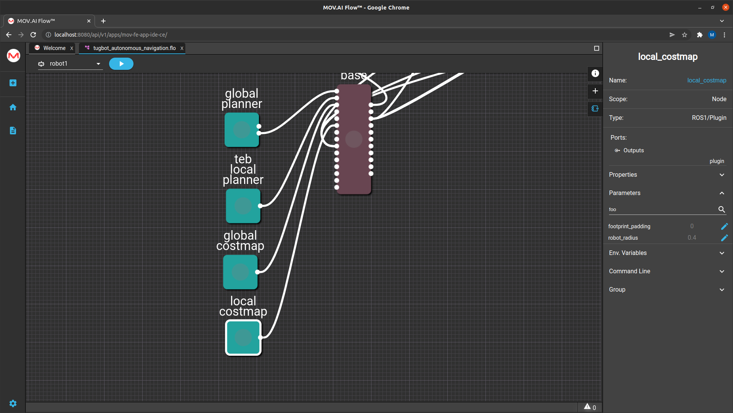Open the warnings counter in the status bar

[590, 407]
